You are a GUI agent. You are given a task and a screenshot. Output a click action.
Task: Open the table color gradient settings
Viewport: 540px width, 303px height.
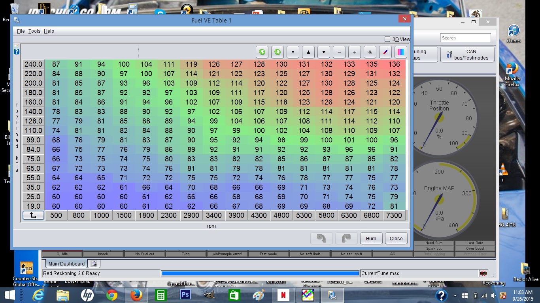pyautogui.click(x=400, y=52)
